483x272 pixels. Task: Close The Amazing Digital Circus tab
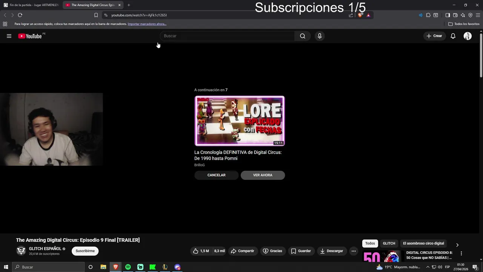[x=120, y=5]
